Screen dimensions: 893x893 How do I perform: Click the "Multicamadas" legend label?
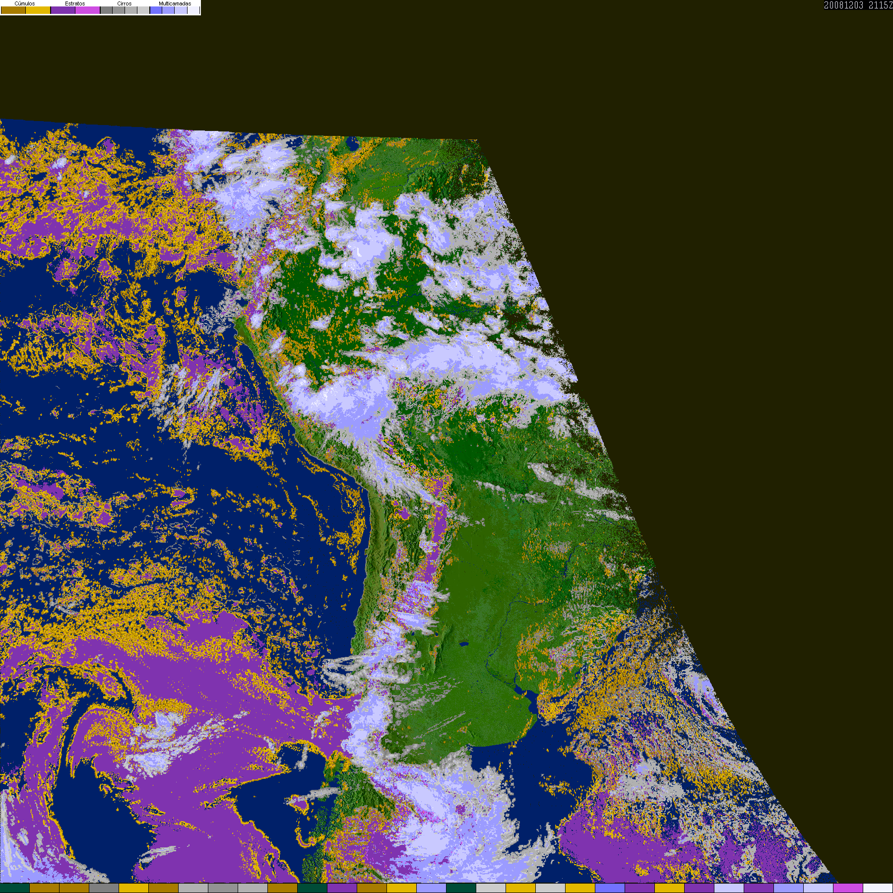[x=175, y=3]
